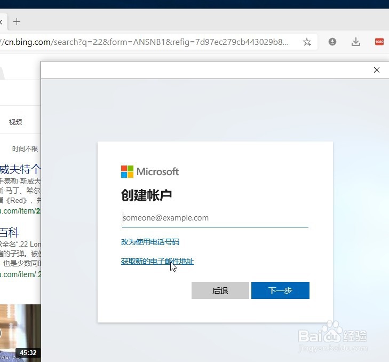Open a new browser tab
This screenshot has height=362, width=389.
[17, 22]
